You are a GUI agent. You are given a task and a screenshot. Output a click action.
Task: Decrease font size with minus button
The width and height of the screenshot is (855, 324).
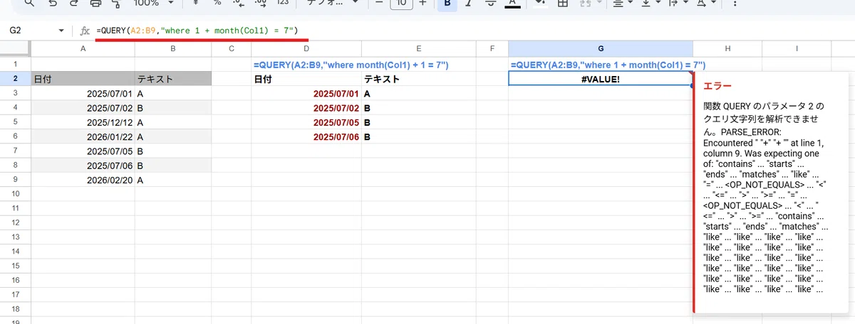click(379, 3)
